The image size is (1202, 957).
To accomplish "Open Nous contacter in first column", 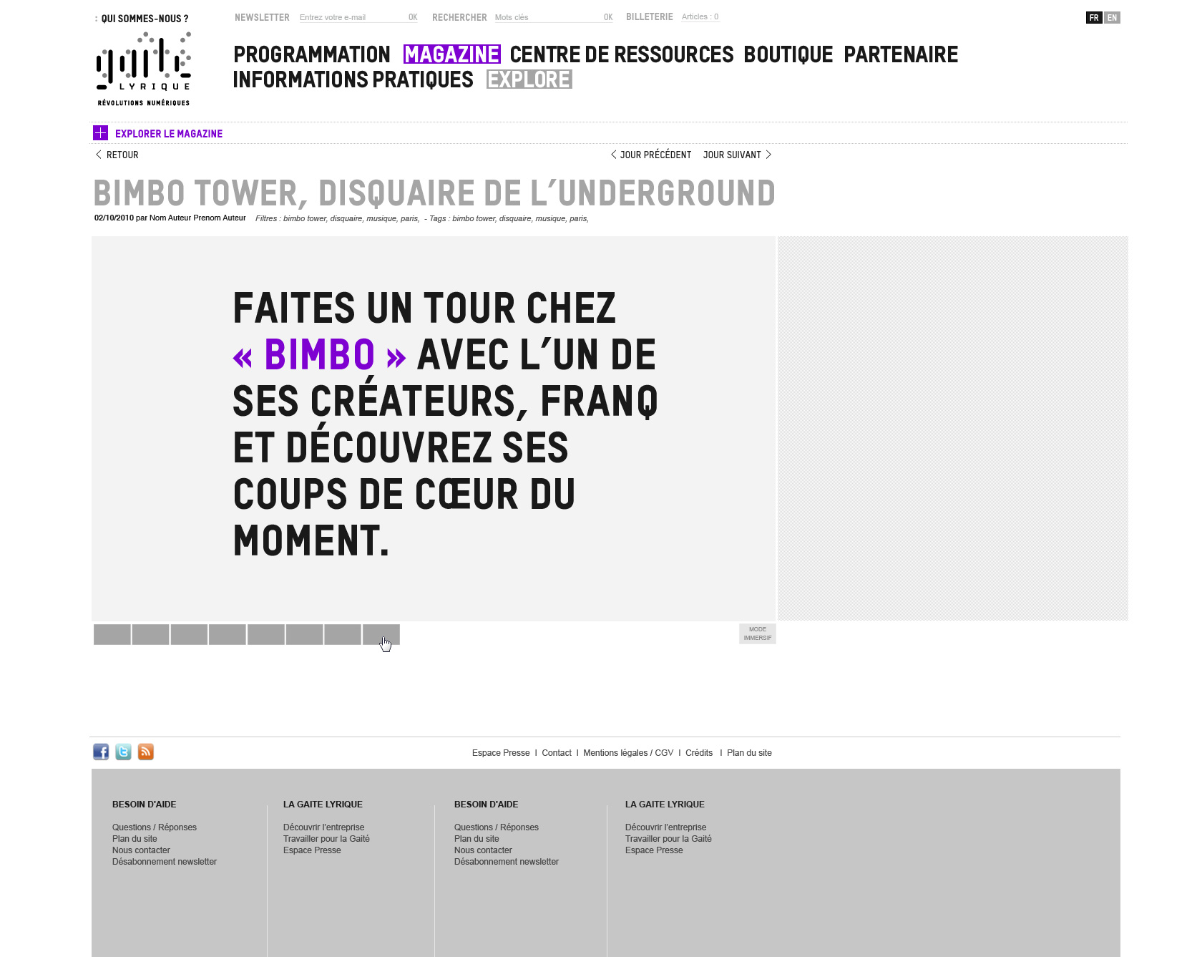I will tap(141, 850).
